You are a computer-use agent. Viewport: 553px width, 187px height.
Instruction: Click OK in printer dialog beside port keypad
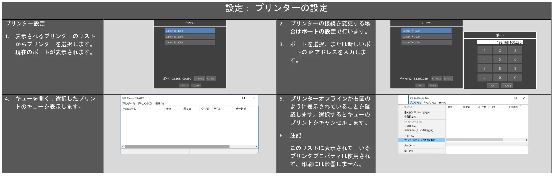tap(420, 86)
